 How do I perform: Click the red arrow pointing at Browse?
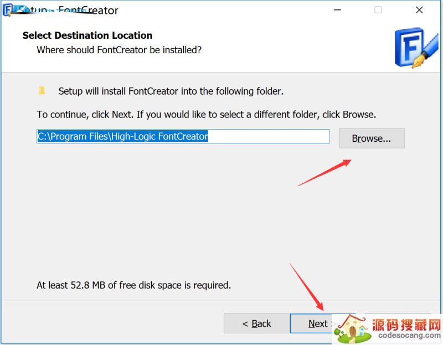click(x=326, y=172)
